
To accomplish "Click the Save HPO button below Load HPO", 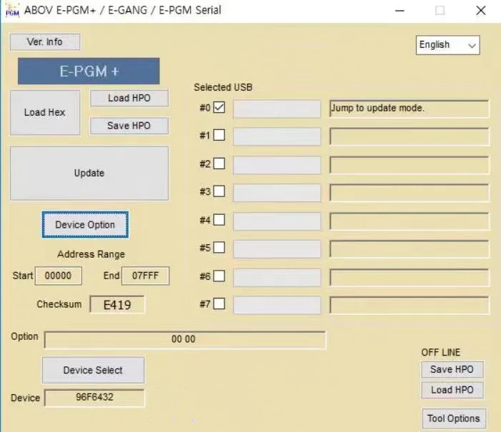I will coord(129,126).
